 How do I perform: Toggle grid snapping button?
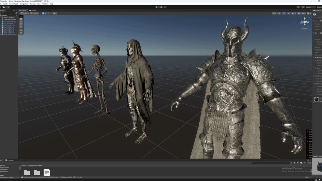[x=49, y=13]
